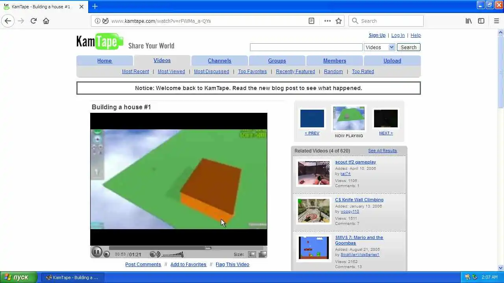Toggle reader view in address bar
The width and height of the screenshot is (504, 283).
click(311, 21)
